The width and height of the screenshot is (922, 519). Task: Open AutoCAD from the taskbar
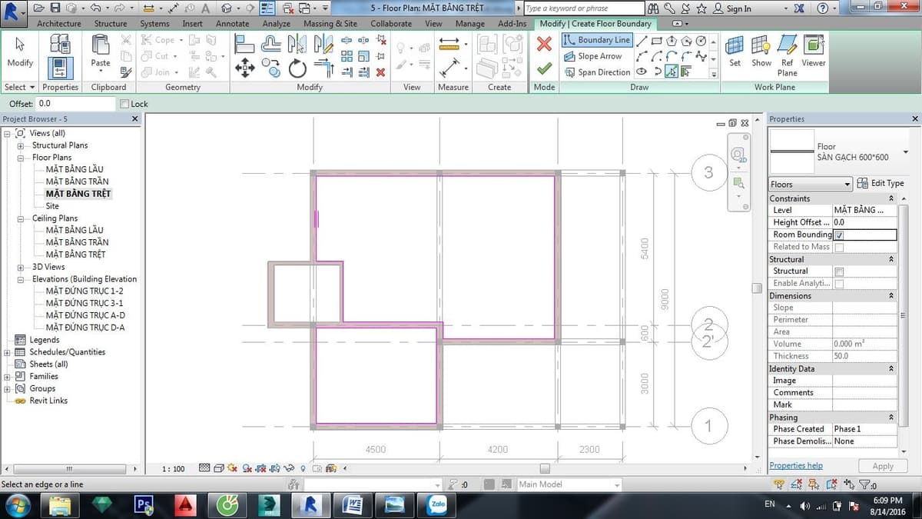coord(184,504)
